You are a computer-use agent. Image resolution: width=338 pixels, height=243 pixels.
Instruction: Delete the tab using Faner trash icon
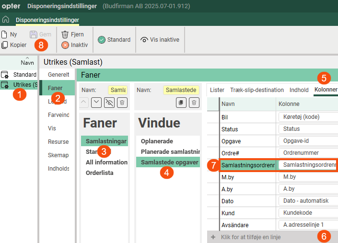click(x=122, y=102)
